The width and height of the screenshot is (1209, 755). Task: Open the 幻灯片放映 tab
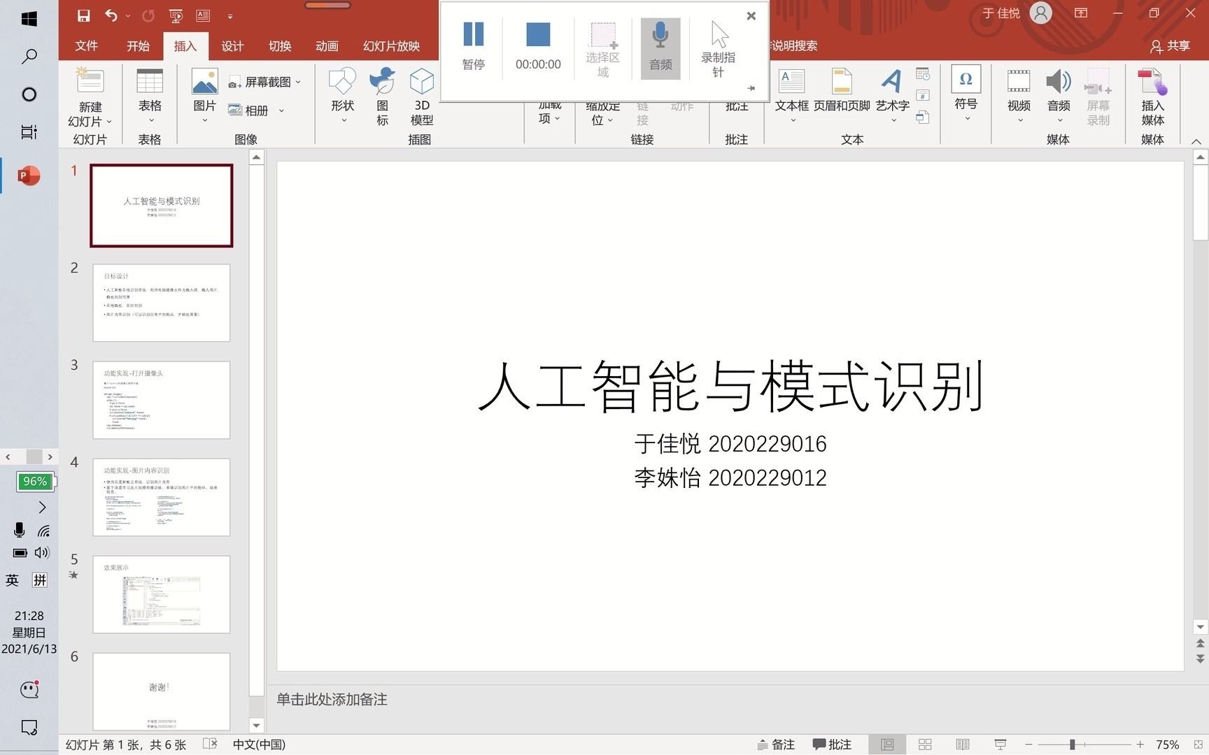(x=391, y=45)
